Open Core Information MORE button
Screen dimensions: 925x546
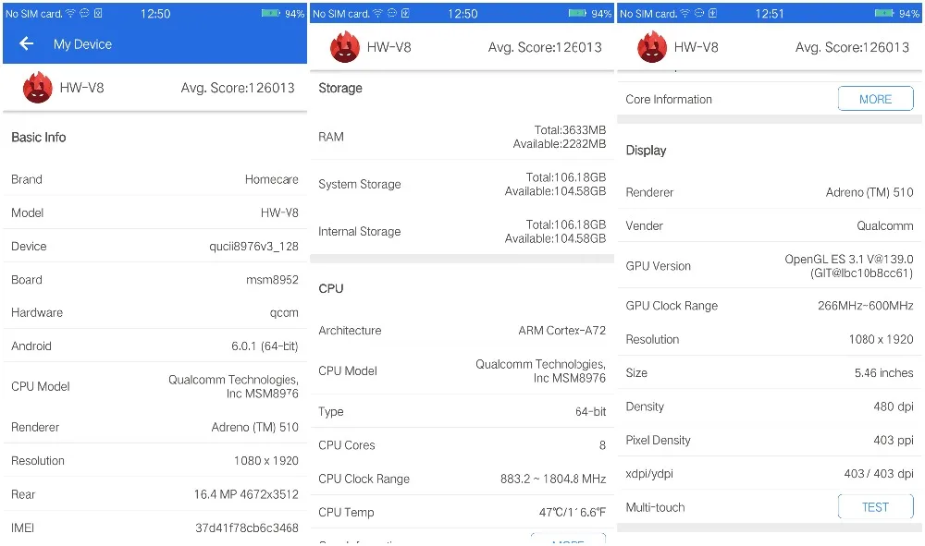(875, 99)
